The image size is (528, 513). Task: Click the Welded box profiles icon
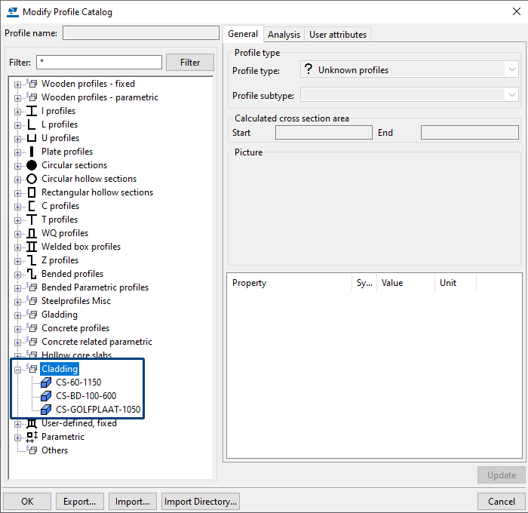pos(32,247)
